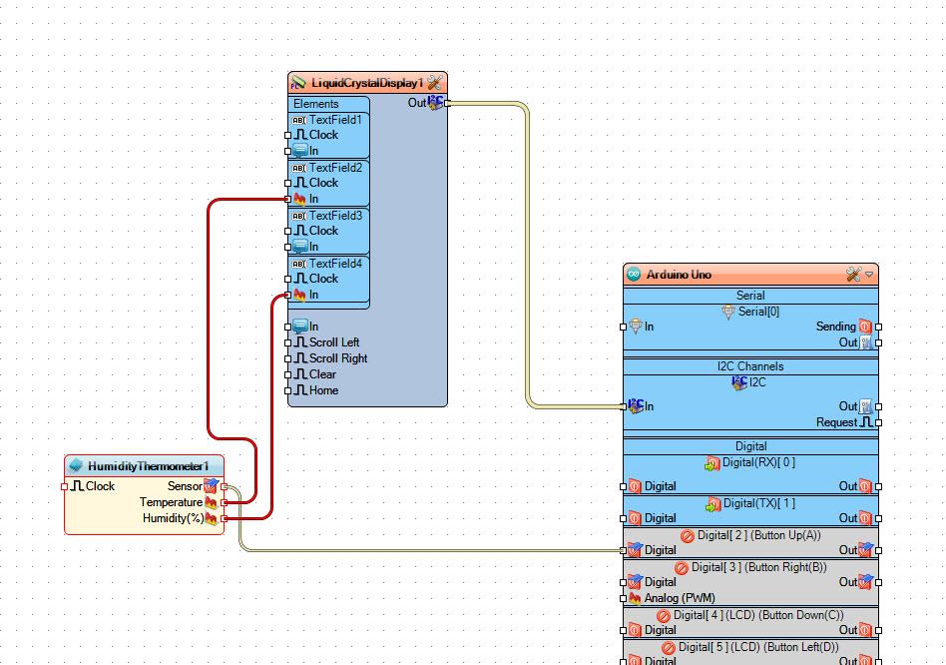Click the Scroll Left pin on LCD

point(300,342)
